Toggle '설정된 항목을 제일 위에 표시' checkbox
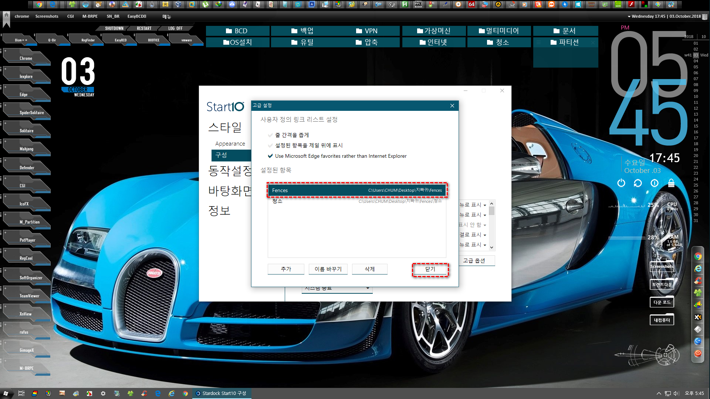 pos(270,146)
